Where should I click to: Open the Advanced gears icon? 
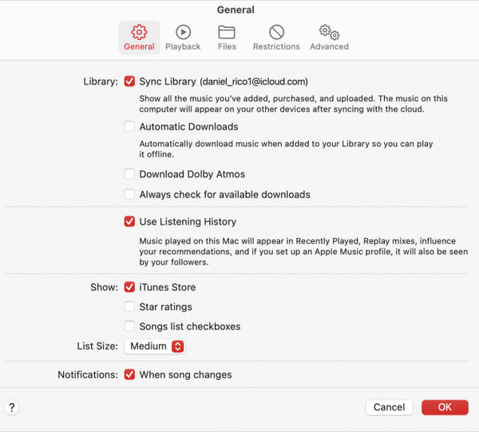click(329, 32)
